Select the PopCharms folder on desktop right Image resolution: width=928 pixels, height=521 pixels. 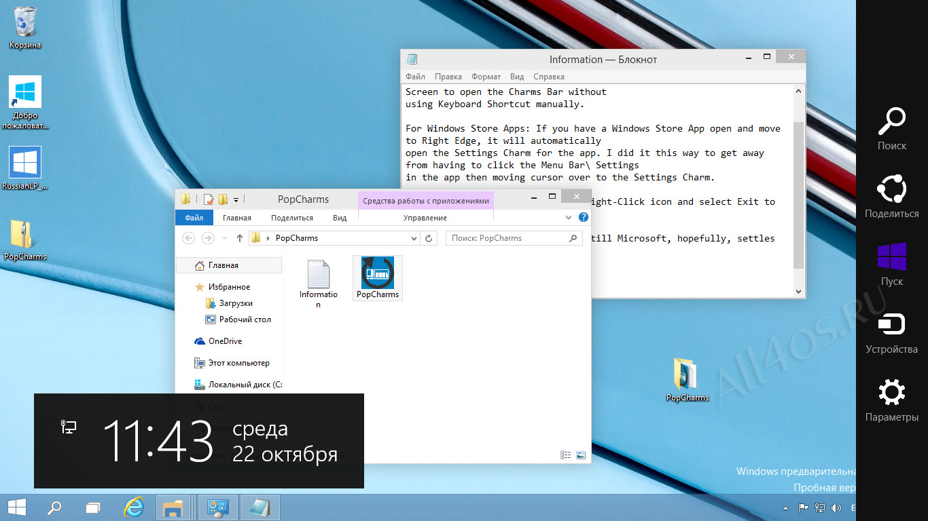(x=687, y=380)
